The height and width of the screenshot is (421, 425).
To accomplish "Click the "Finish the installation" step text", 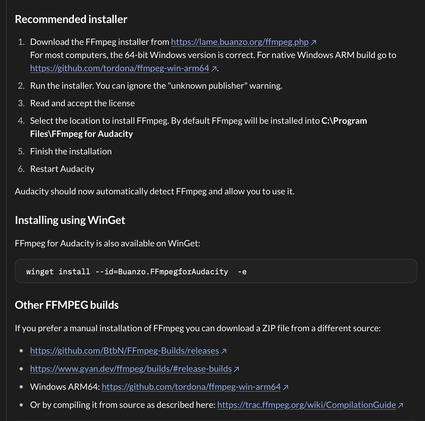I will click(x=71, y=151).
